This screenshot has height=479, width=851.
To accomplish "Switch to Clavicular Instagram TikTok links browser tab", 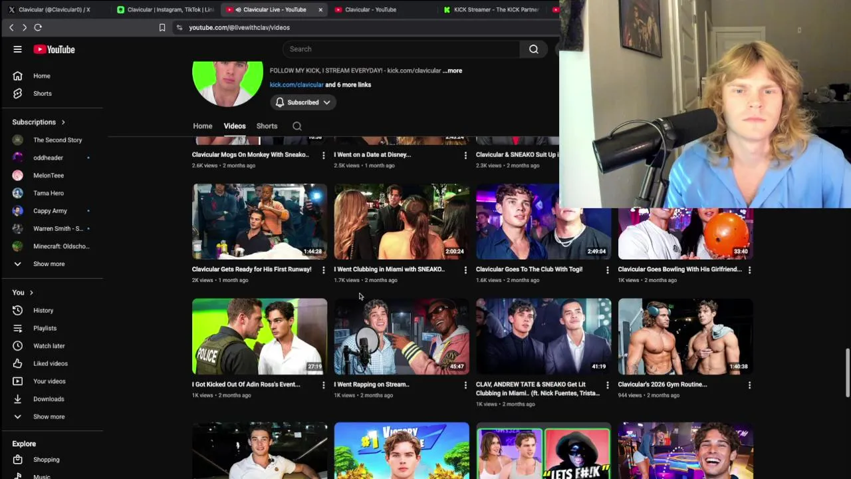I will (165, 9).
